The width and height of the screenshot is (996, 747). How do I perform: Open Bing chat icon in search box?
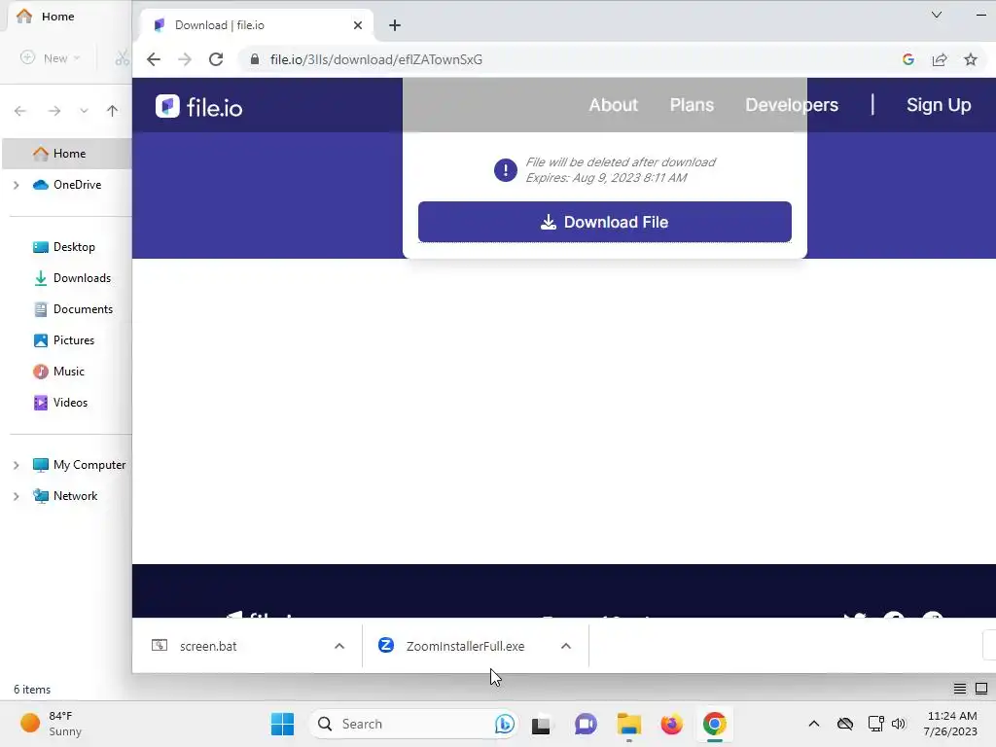(505, 724)
